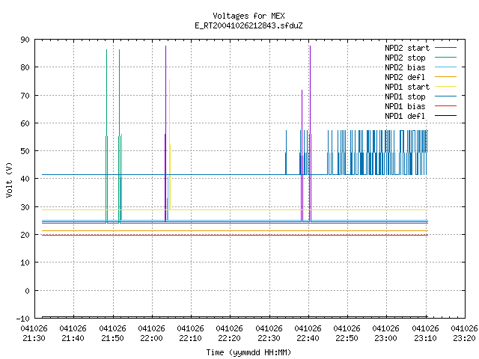Screen dimensions: 479x359
Task: Click the 22:40 time tick label
Action: pyautogui.click(x=308, y=338)
